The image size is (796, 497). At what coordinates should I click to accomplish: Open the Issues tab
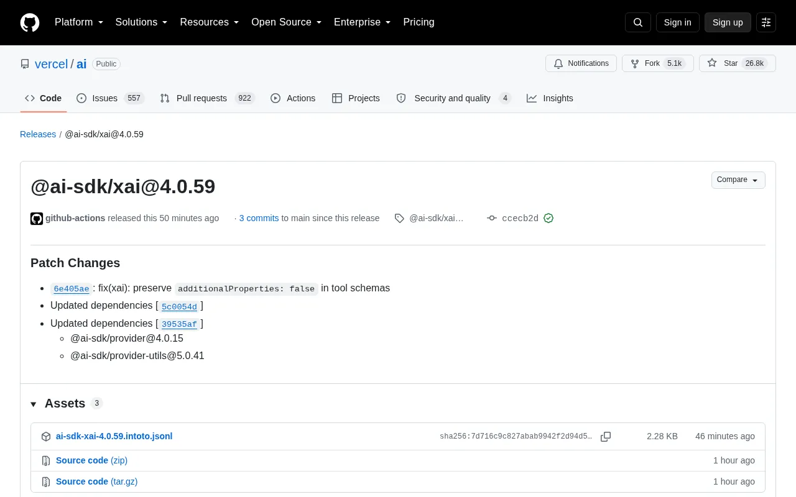(110, 98)
